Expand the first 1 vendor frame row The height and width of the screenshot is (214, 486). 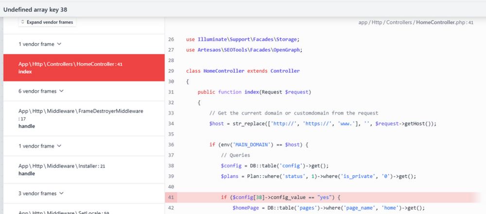tap(84, 44)
